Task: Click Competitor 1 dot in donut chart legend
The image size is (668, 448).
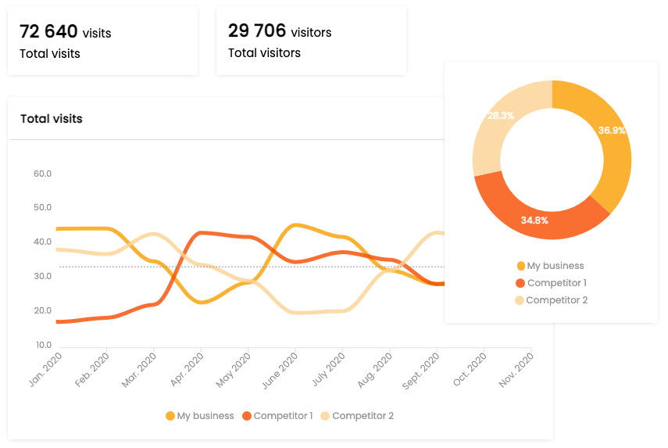Action: click(x=520, y=283)
